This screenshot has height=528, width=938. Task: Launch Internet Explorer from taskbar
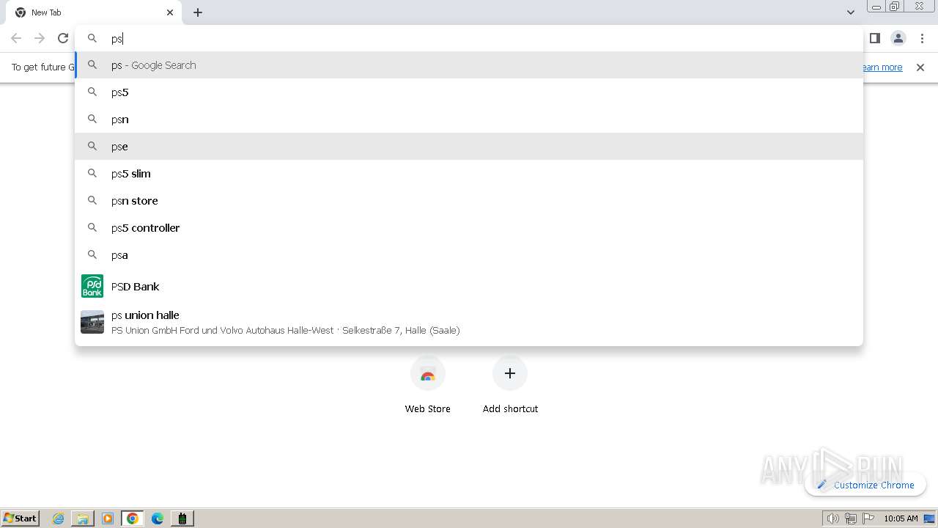[58, 518]
